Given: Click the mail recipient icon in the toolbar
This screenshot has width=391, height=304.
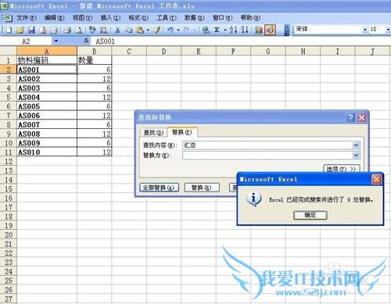Looking at the screenshot, I should pos(54,30).
